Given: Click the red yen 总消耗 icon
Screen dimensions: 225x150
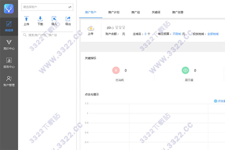Looking at the screenshot, I should click(116, 70).
